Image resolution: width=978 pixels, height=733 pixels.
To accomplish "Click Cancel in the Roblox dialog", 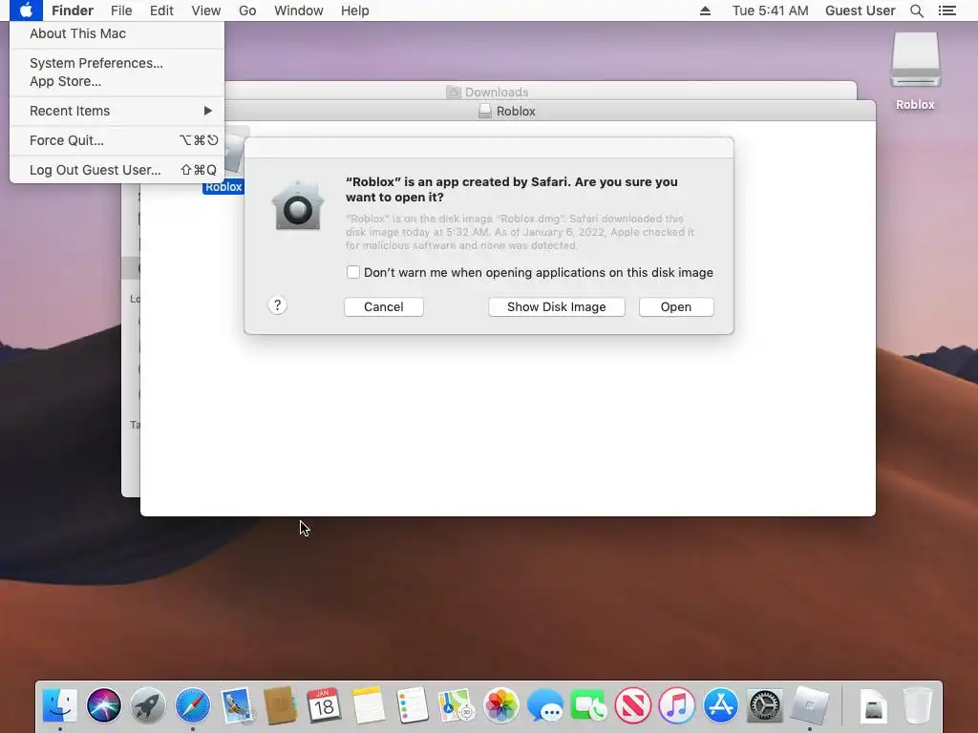I will [384, 306].
